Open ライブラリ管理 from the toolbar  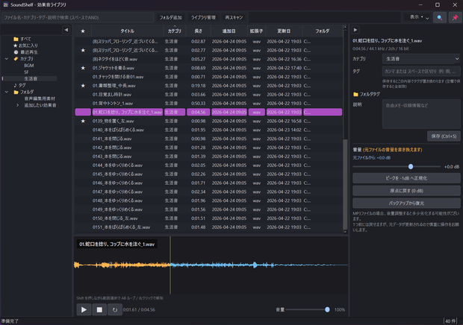[203, 17]
